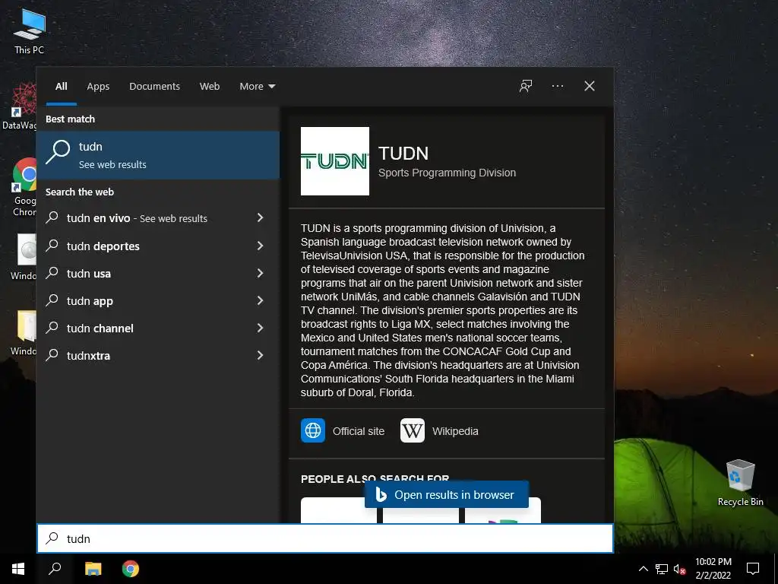Click the TUDN title heading
The height and width of the screenshot is (584, 778).
[x=403, y=153]
